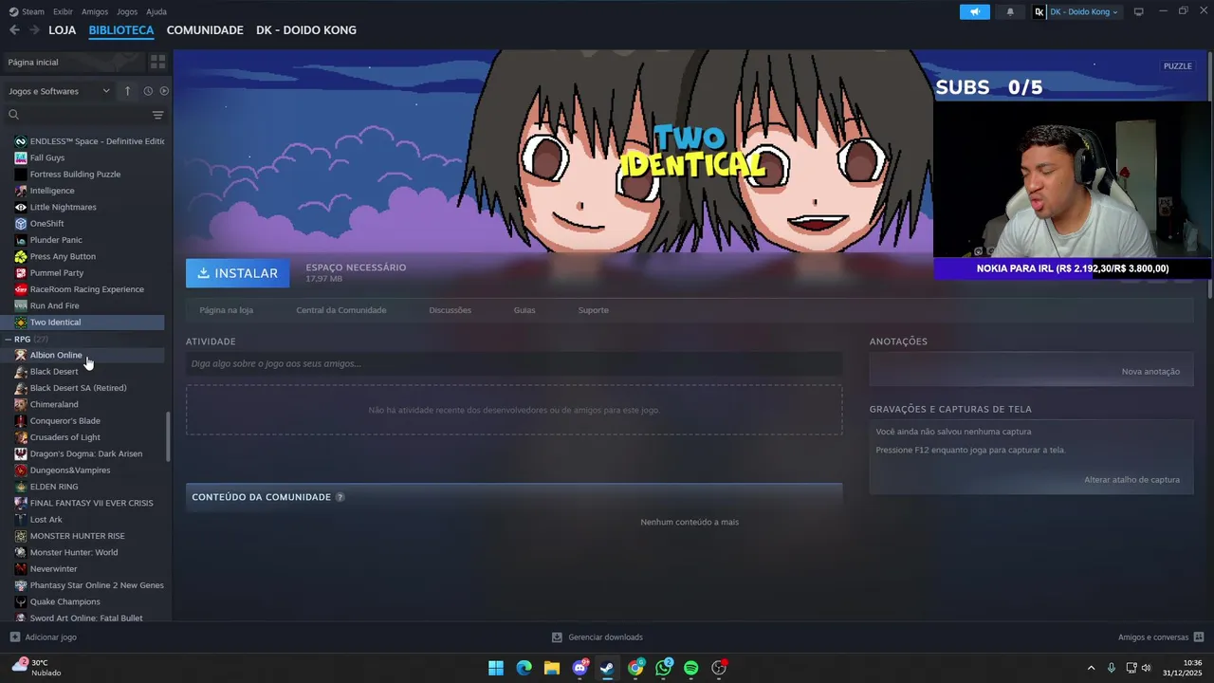Image resolution: width=1214 pixels, height=683 pixels.
Task: Click the help icon next to Conteúdo da Comunidade
Action: 340,497
